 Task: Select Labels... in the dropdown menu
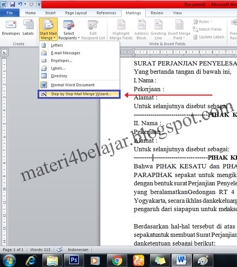[79, 68]
